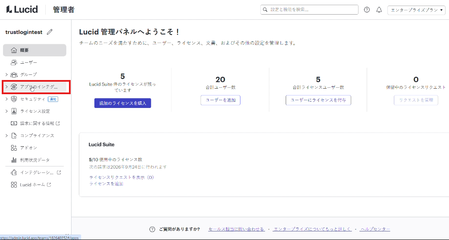Click the 合計ユーザー数 label
Screen dimensions: 449x240
pyautogui.click(x=220, y=87)
